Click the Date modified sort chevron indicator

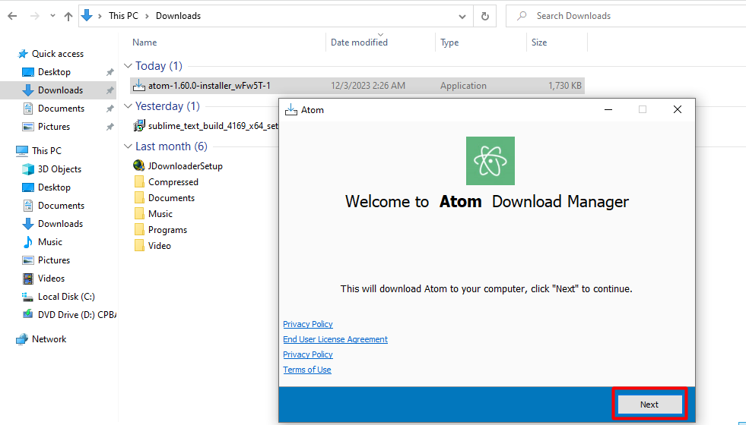point(380,34)
